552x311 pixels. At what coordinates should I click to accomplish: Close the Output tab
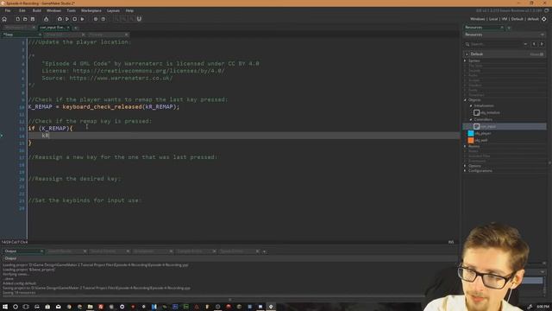click(x=41, y=251)
